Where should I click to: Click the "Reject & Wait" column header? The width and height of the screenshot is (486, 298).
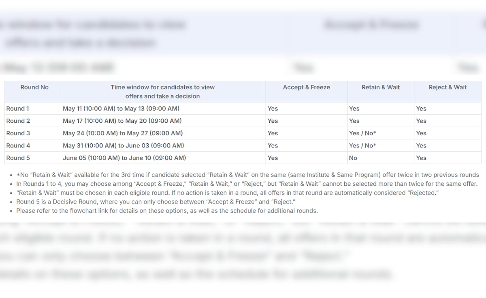[x=448, y=87]
